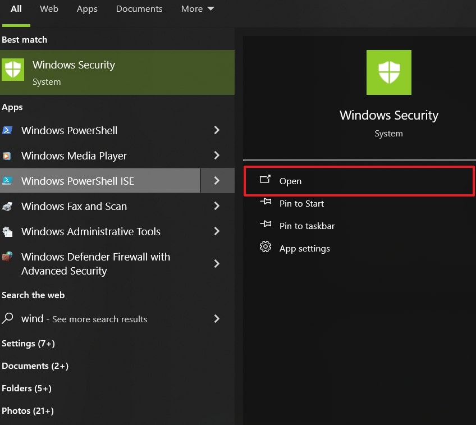Viewport: 476px width, 425px height.
Task: Expand the Windows PowerShell result chevron
Action: coord(217,130)
